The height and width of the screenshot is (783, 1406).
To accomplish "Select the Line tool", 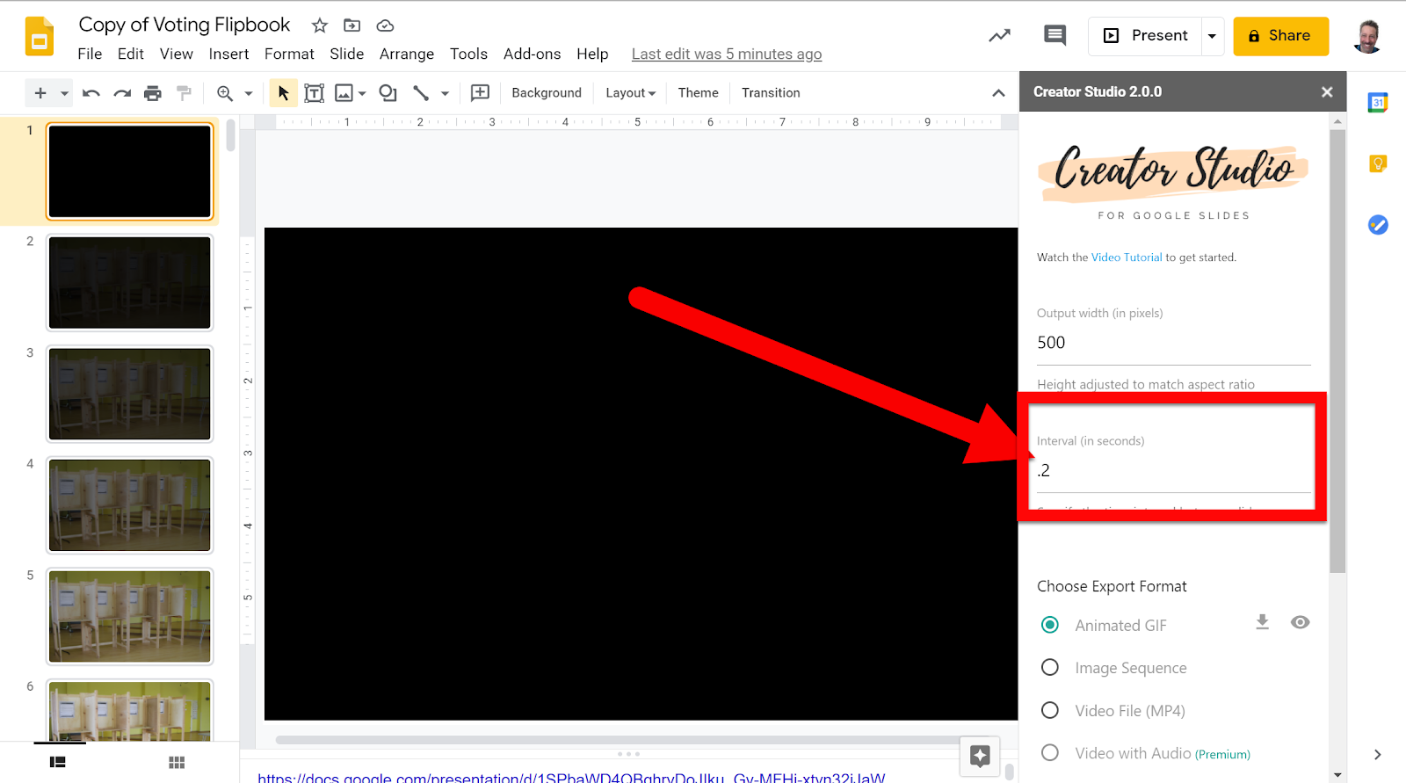I will click(421, 92).
